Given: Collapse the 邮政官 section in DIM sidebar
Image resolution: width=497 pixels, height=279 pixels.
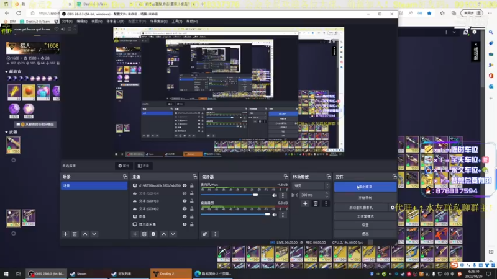Looking at the screenshot, I should click(x=6, y=72).
